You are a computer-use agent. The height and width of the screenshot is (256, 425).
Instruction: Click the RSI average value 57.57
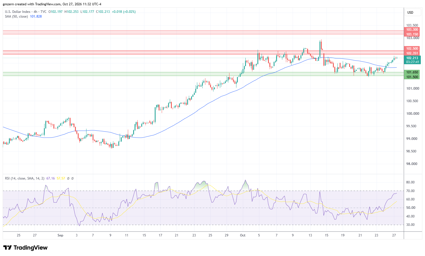(61, 178)
